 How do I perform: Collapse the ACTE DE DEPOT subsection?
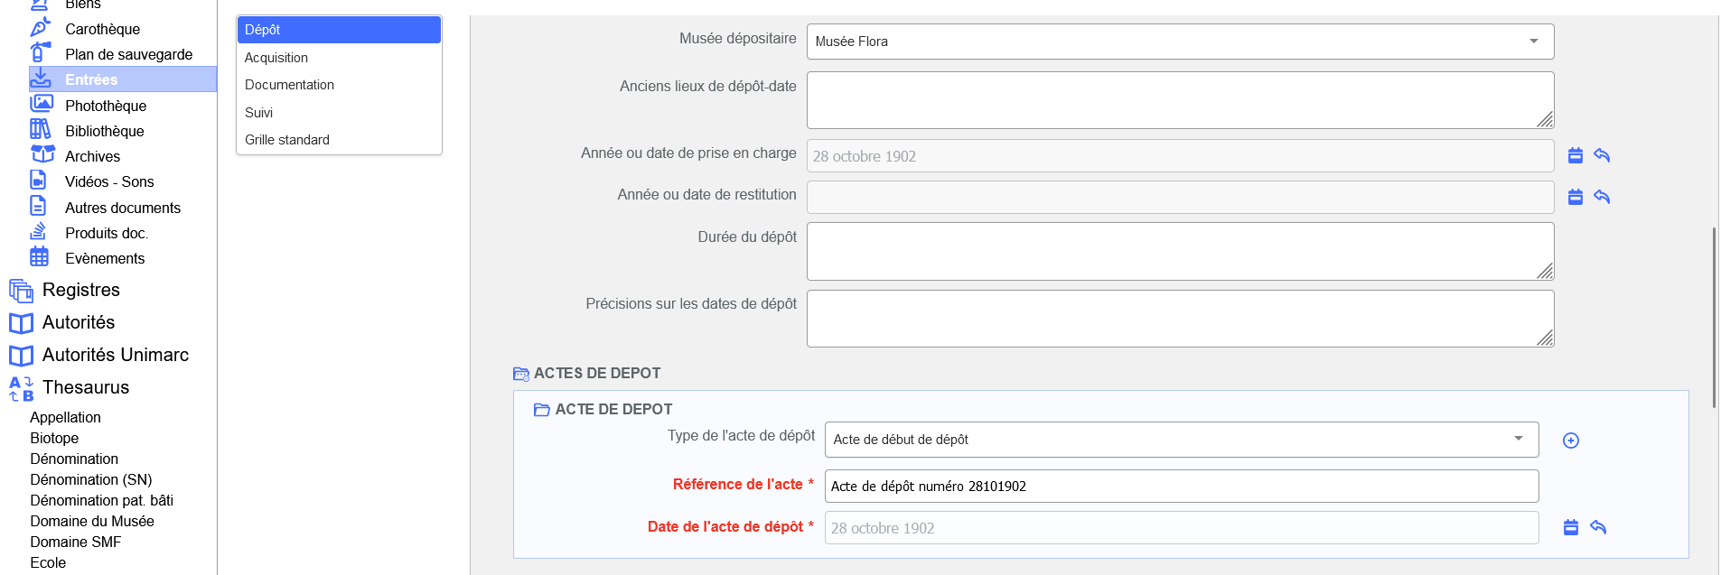[542, 410]
